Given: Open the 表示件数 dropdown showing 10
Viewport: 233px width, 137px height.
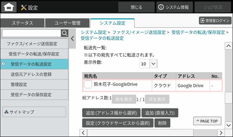Looking at the screenshot, I should coord(148,64).
